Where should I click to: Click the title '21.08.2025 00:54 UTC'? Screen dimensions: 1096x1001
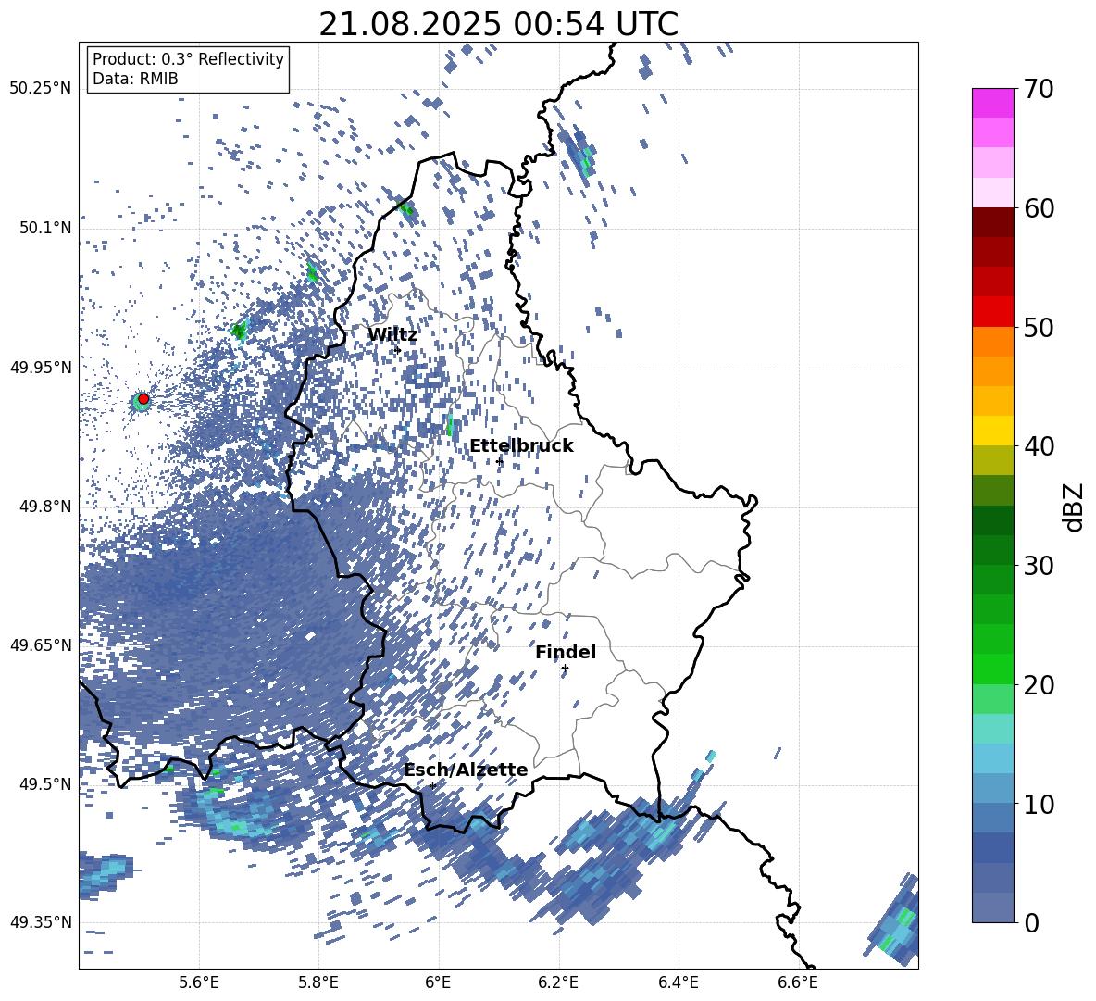click(x=498, y=24)
